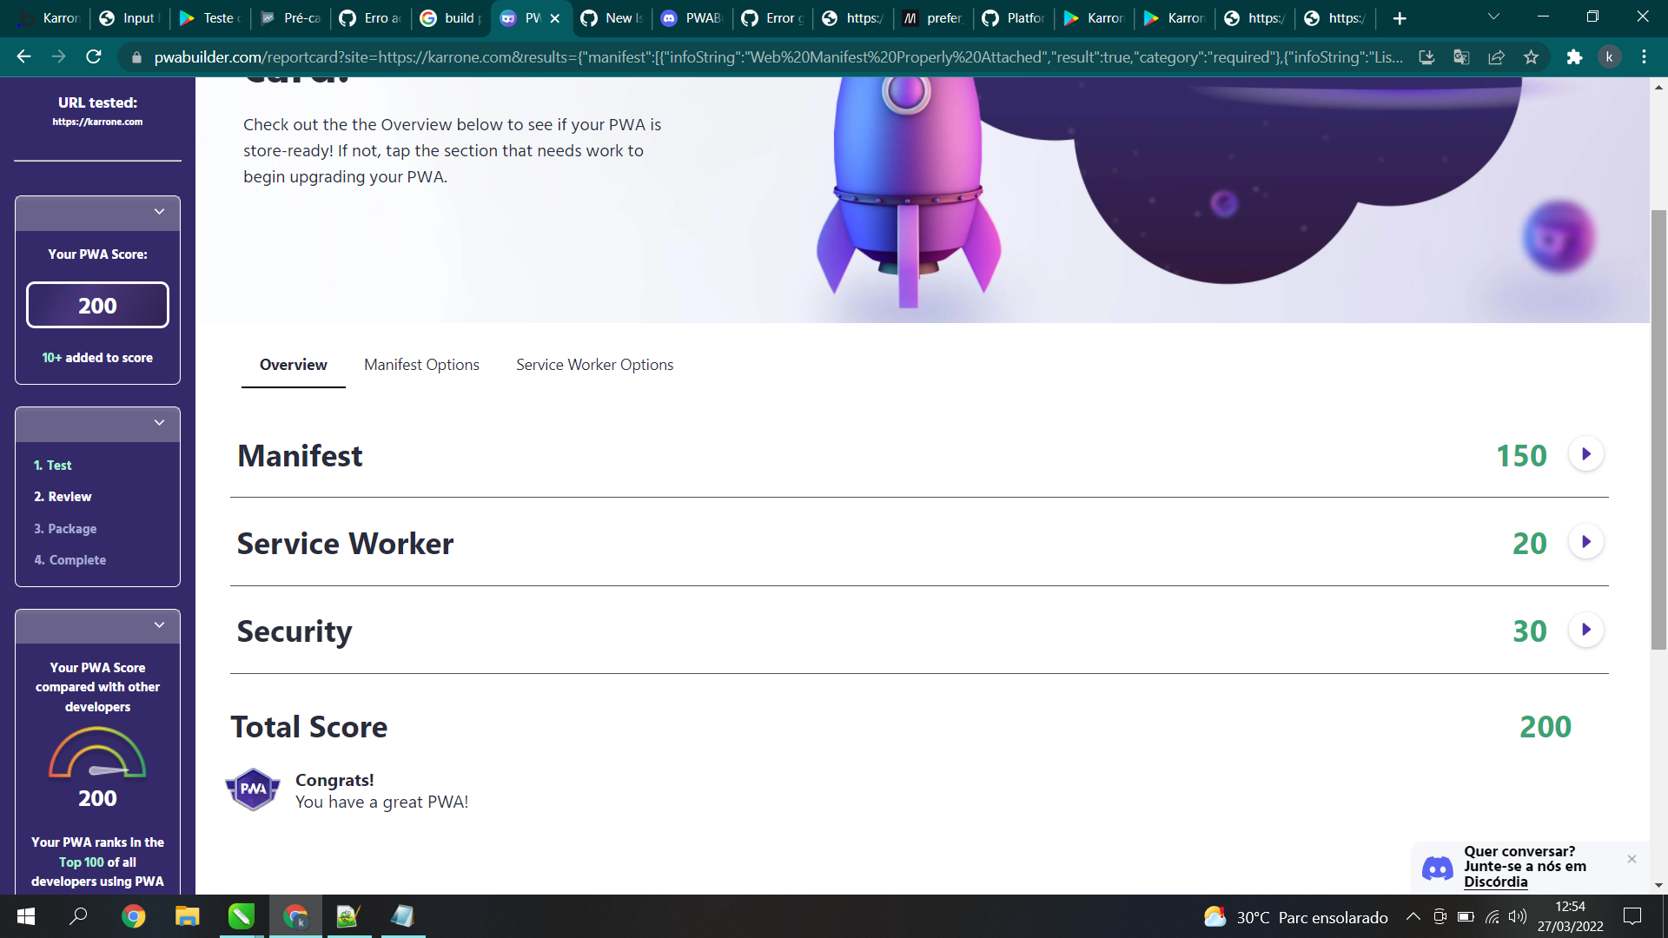Open details for the Security score
This screenshot has height=938, width=1668.
1586,630
